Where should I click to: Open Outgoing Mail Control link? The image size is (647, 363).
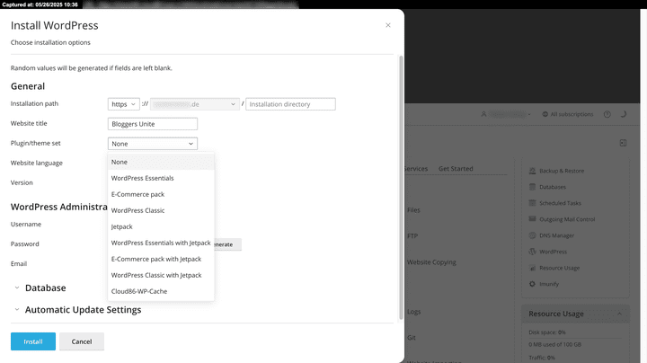(567, 219)
